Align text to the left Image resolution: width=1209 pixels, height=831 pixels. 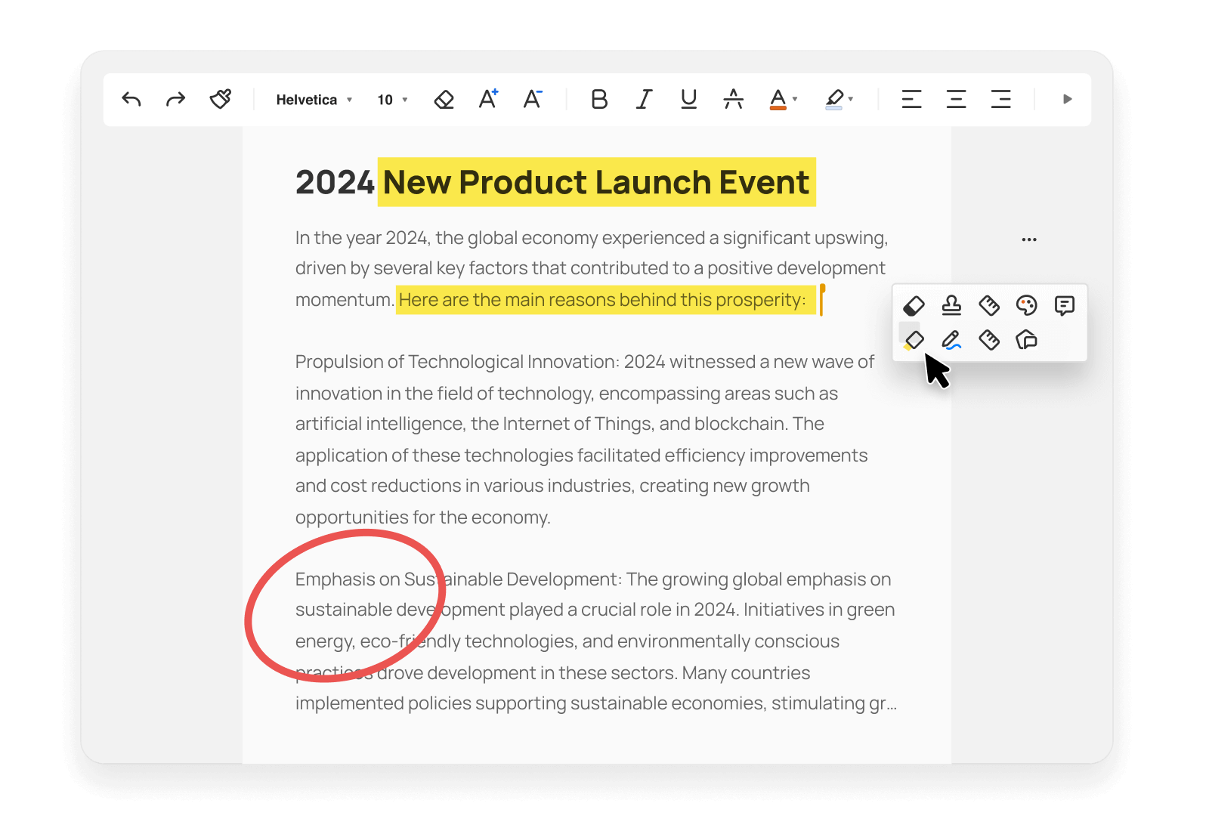tap(911, 99)
